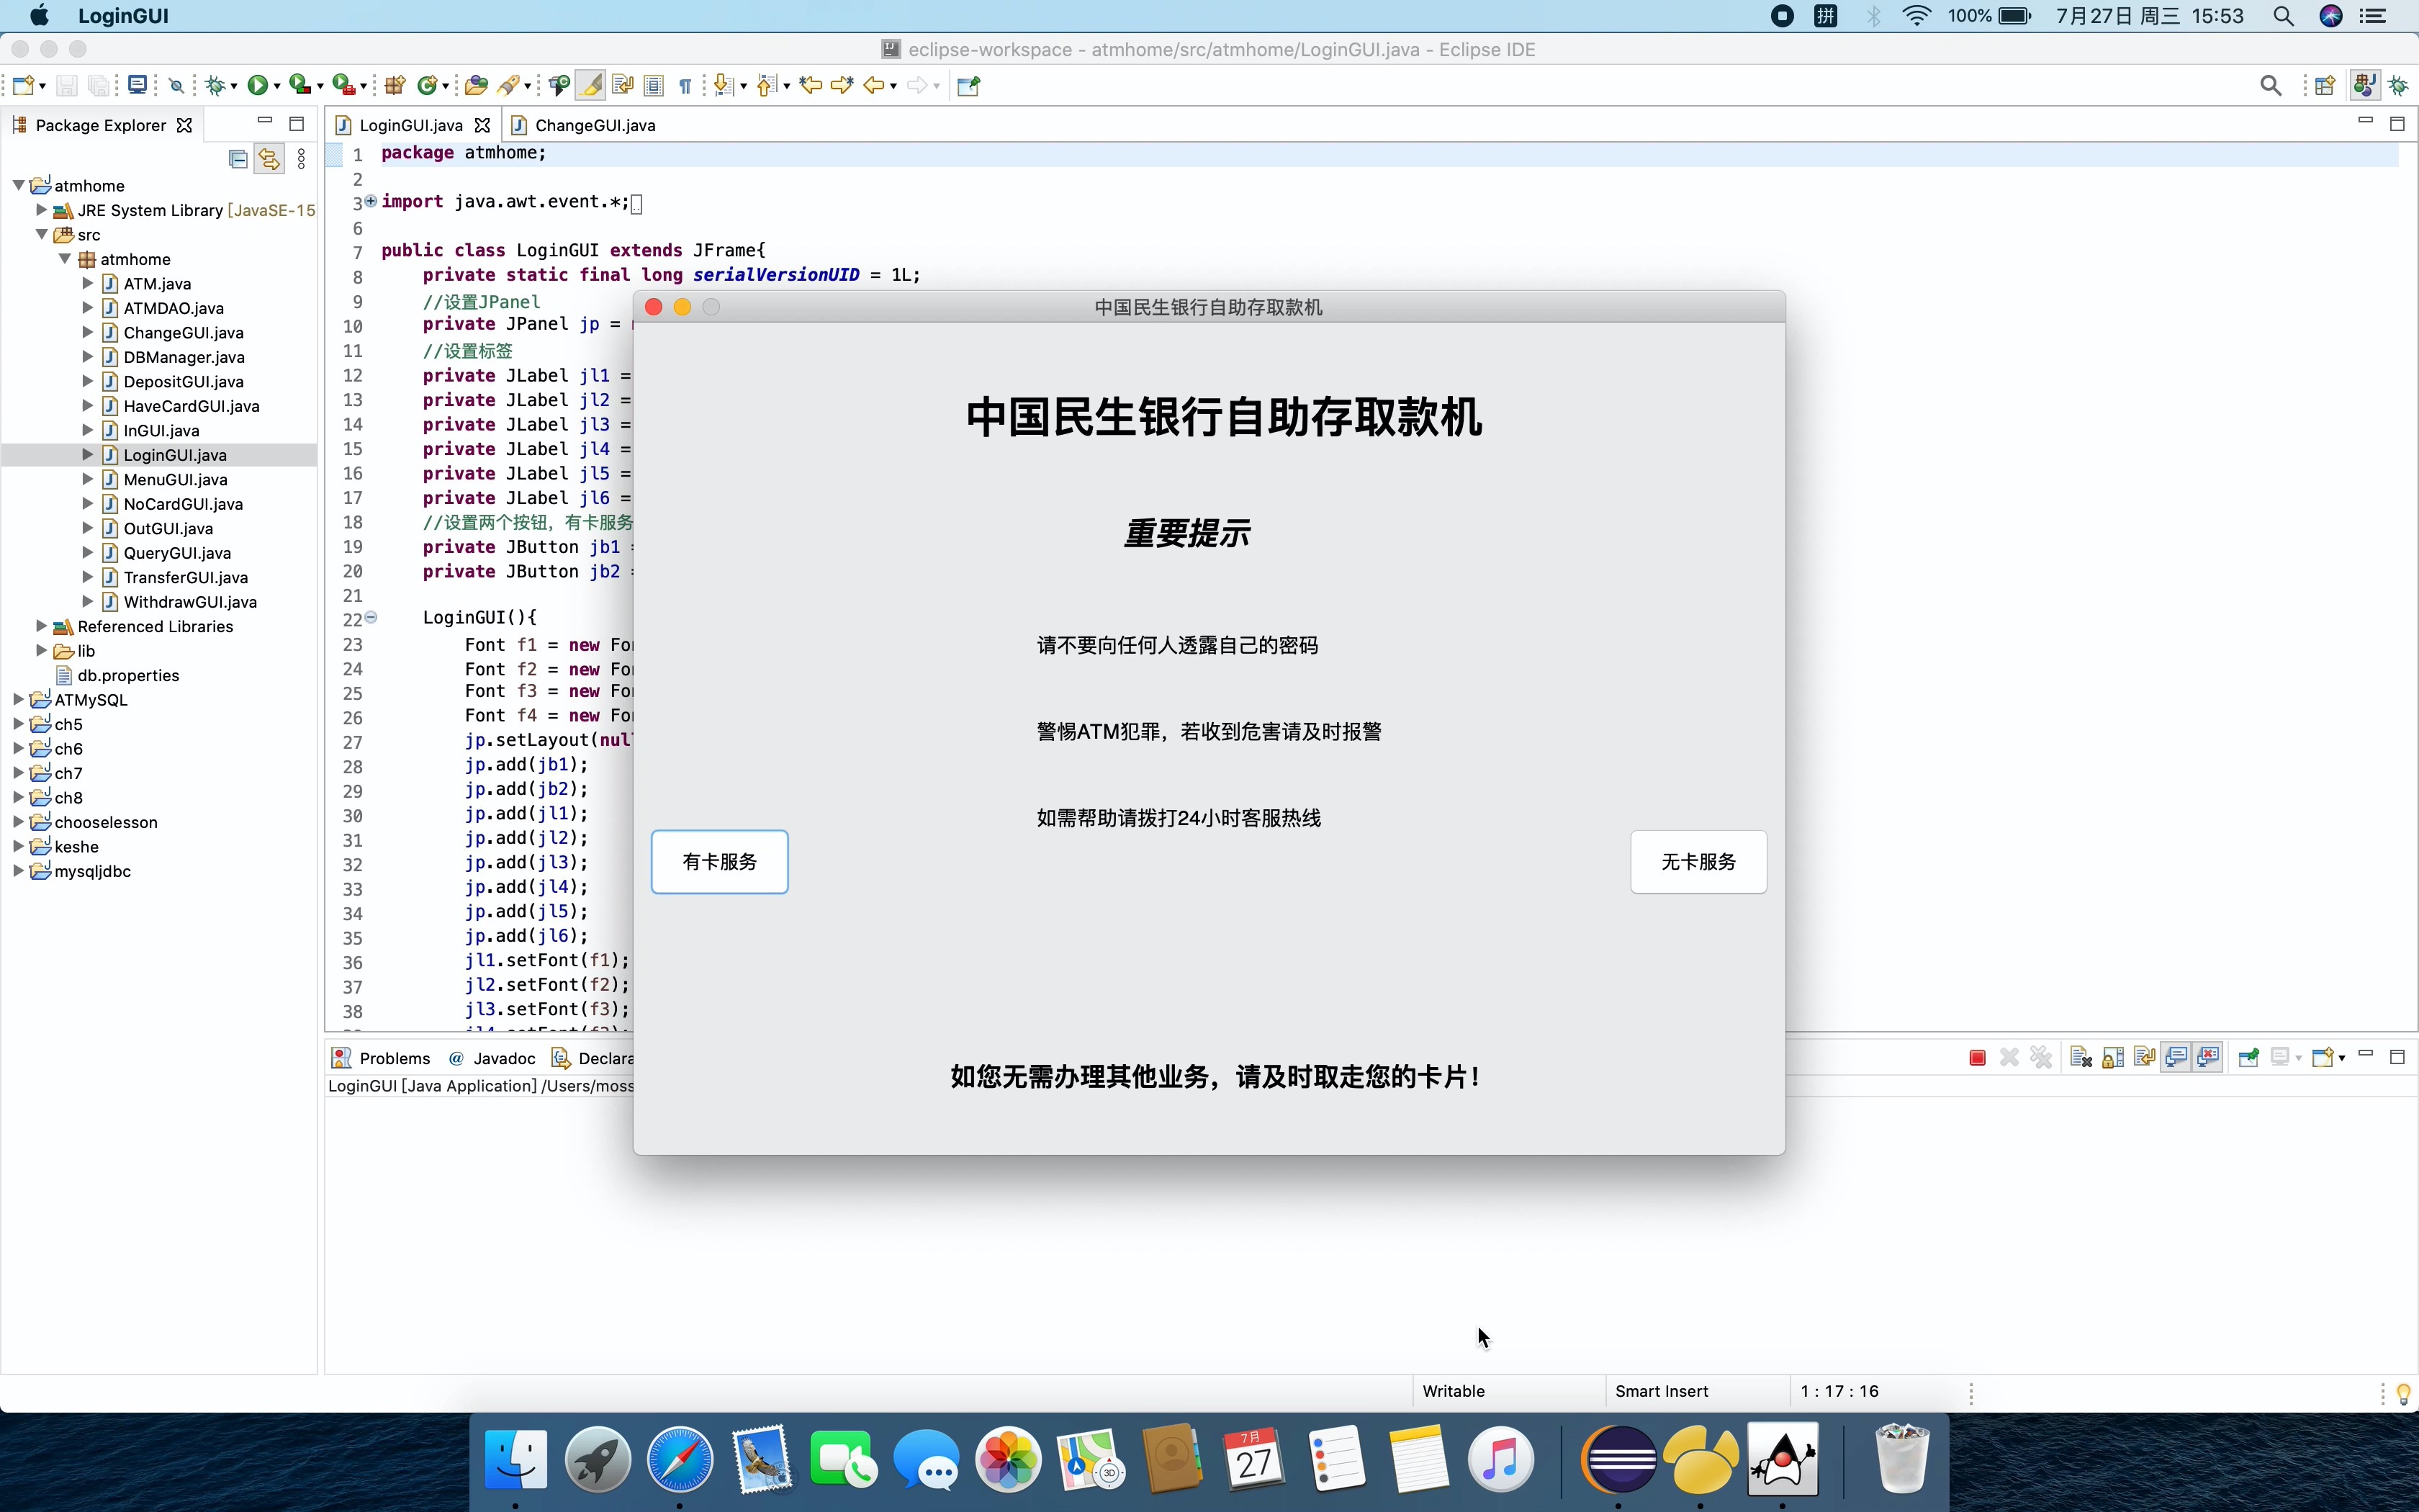Select the Package Explorer tab

(100, 125)
